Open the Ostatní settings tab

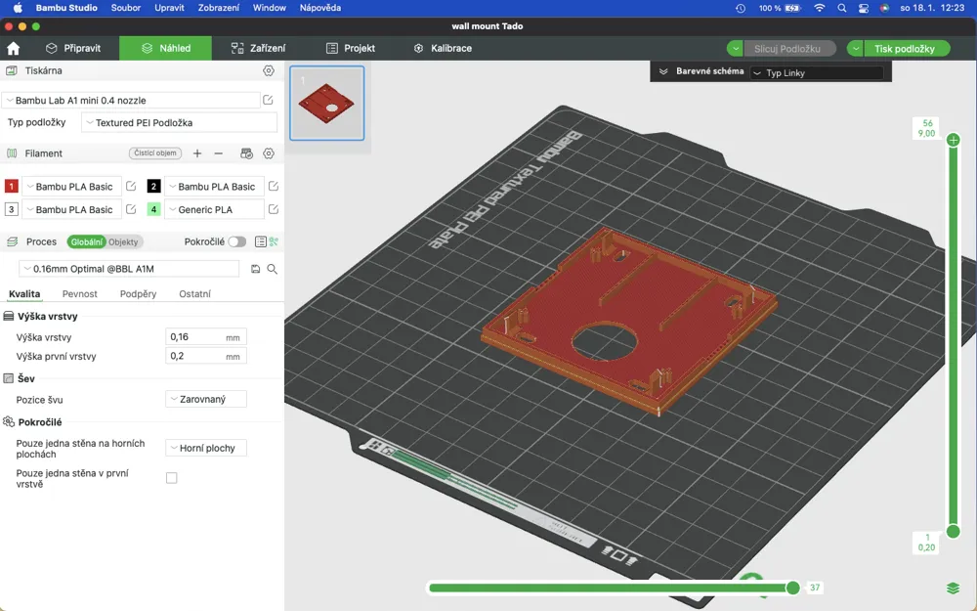(x=195, y=293)
